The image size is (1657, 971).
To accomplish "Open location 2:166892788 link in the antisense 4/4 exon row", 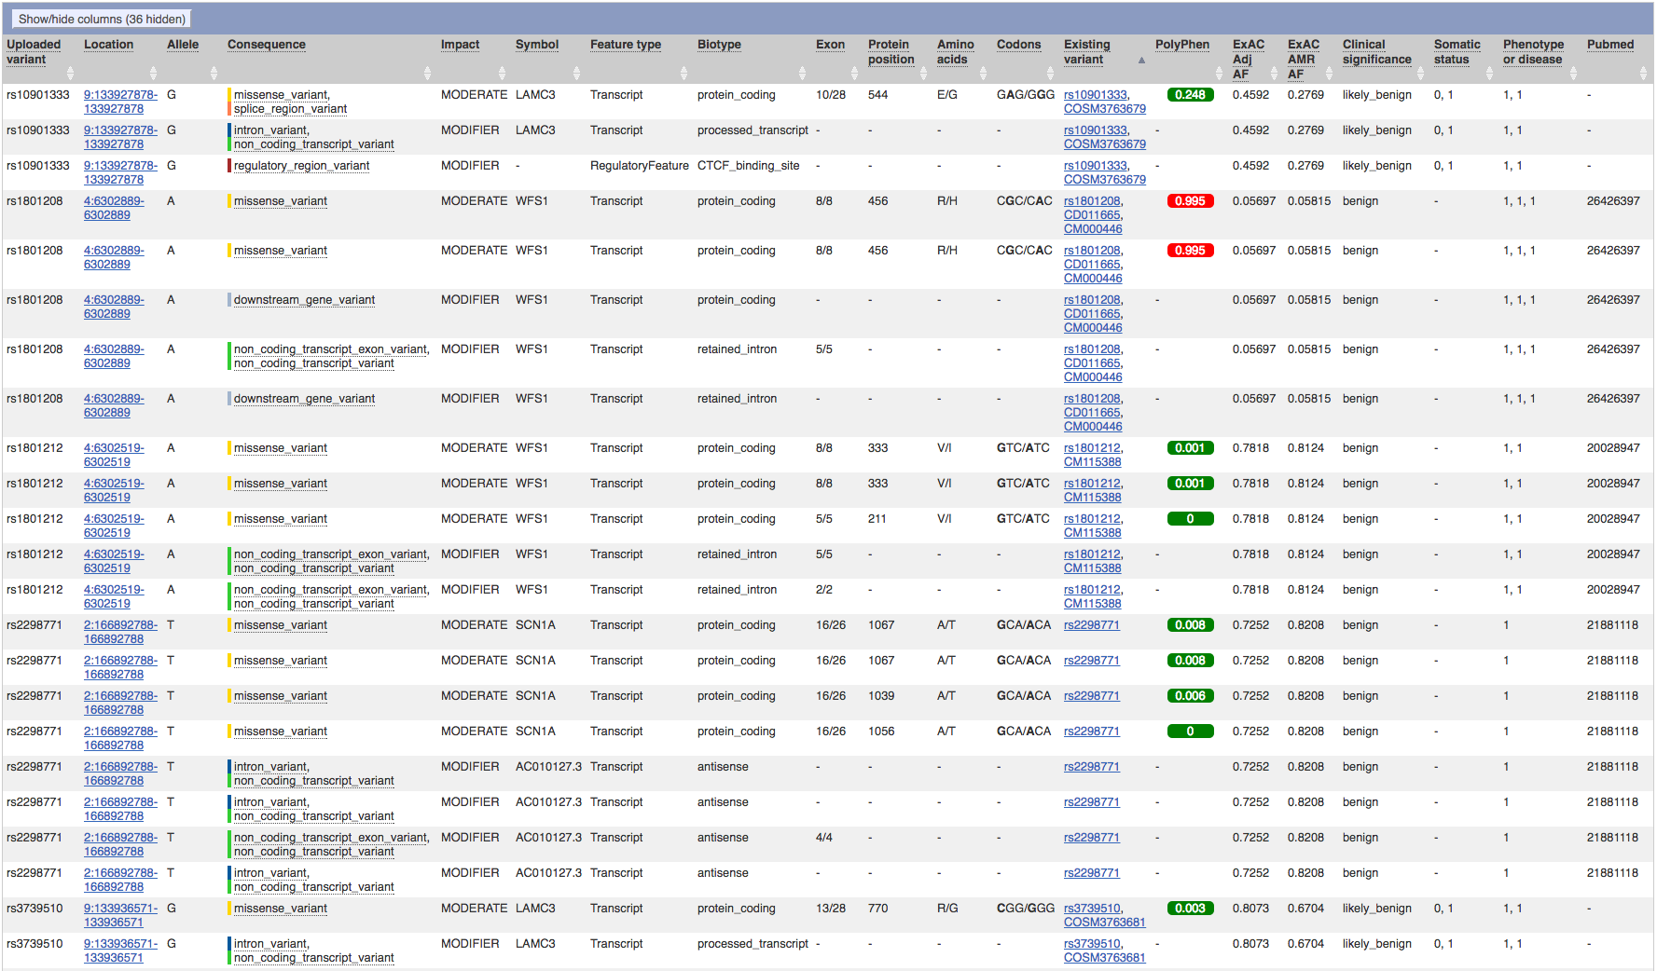I will 120,844.
